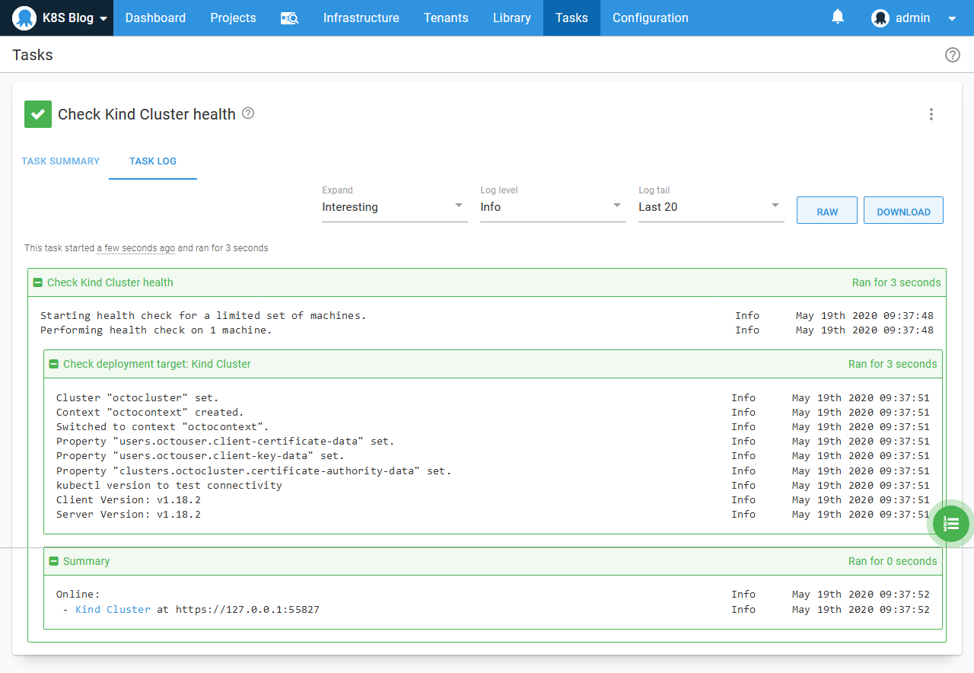Click the admin user avatar icon
The image size is (974, 673).
click(x=880, y=18)
